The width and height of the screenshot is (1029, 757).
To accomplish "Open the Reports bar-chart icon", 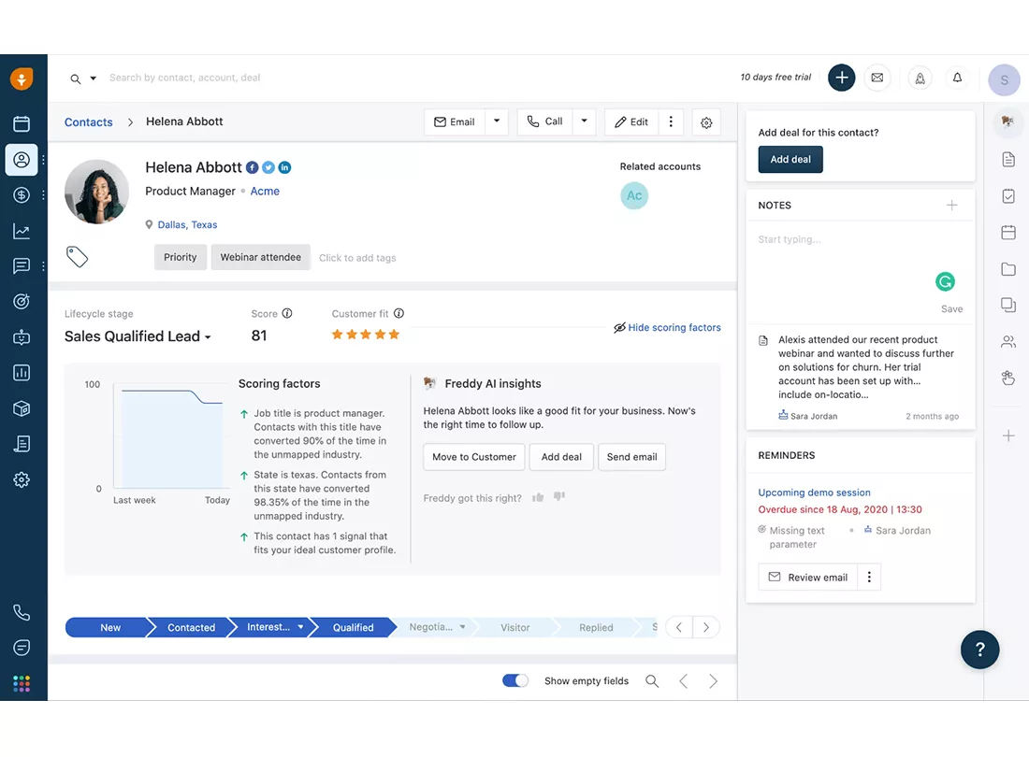I will tap(22, 372).
